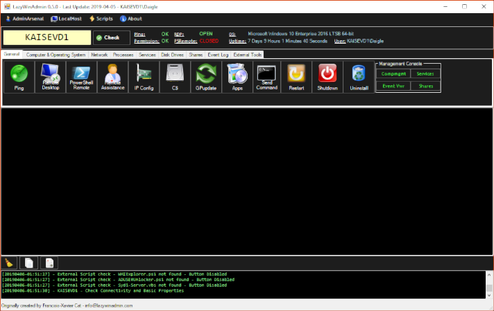This screenshot has width=494, height=311.
Task: Click the Permission OK status value
Action: 165,41
